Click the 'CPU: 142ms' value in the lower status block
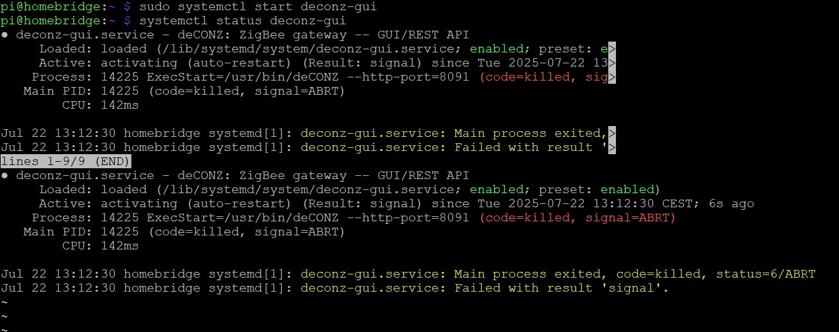This screenshot has height=332, width=839. click(100, 246)
